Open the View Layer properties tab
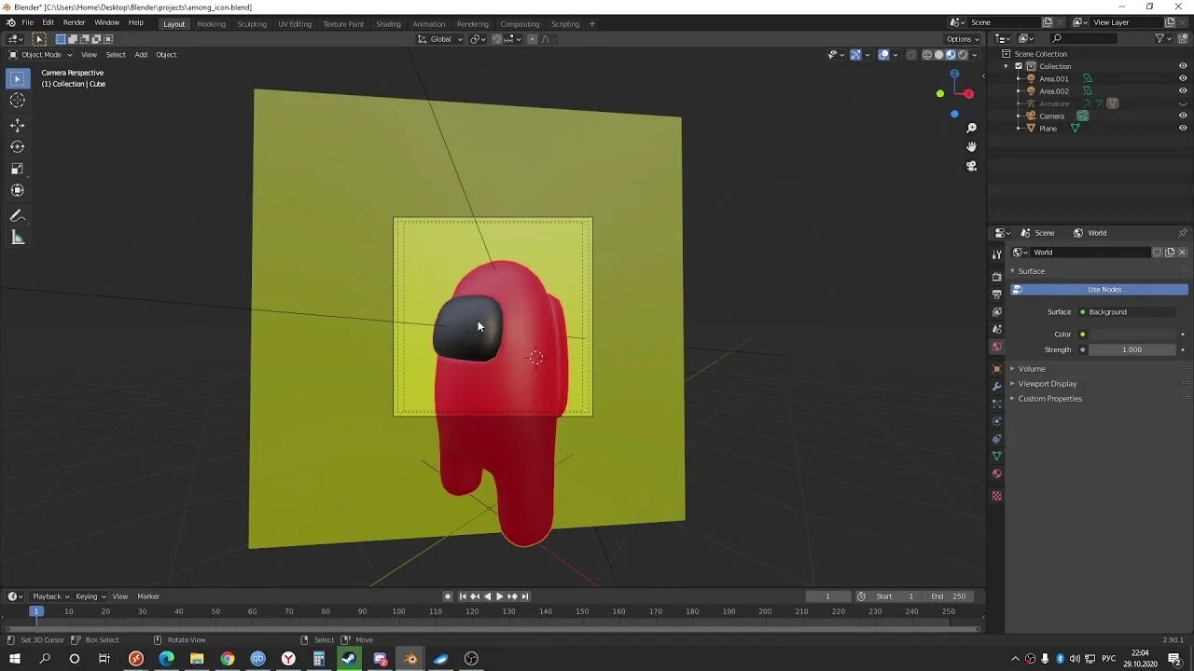 pos(996,312)
